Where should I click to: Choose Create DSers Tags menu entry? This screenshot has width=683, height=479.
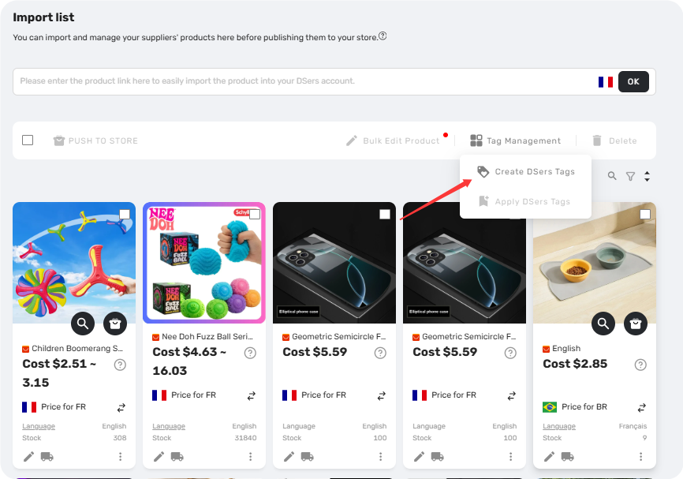[x=526, y=172]
